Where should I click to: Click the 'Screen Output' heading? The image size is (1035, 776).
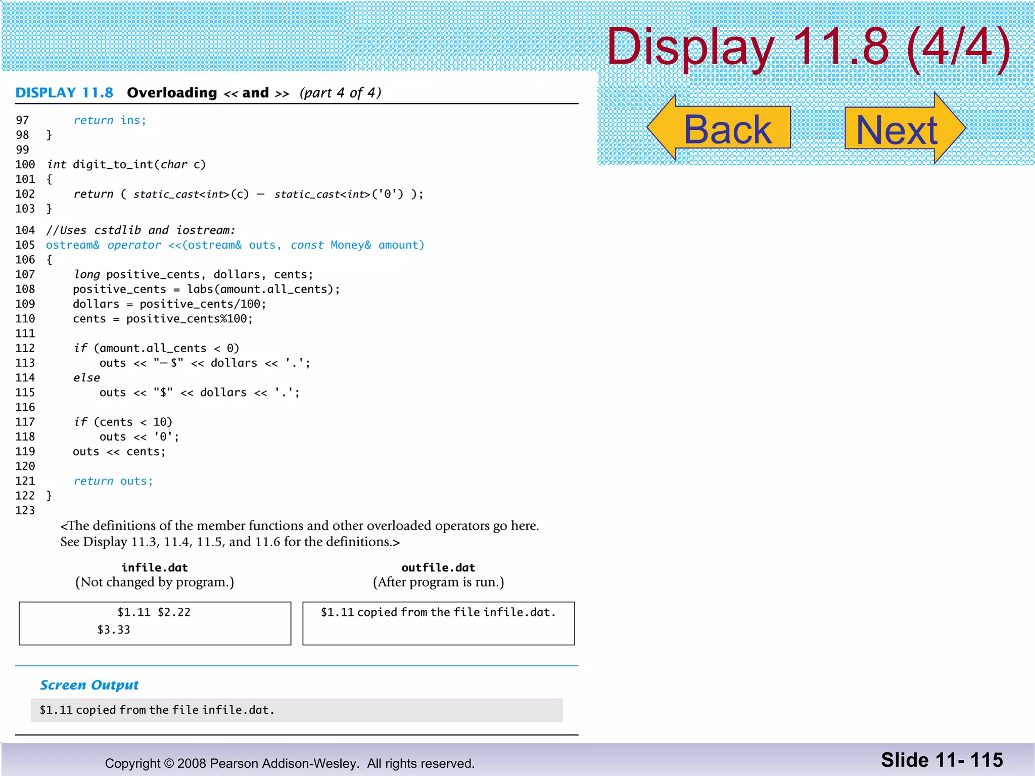point(89,685)
